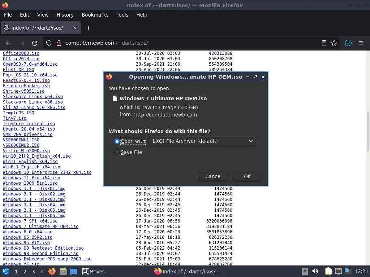Image resolution: width=370 pixels, height=277 pixels.
Task: Click the clipboard tray icon
Action: click(x=328, y=272)
